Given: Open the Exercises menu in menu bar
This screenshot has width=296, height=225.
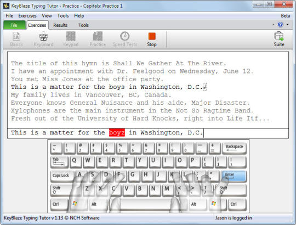Looking at the screenshot, I should 27,16.
